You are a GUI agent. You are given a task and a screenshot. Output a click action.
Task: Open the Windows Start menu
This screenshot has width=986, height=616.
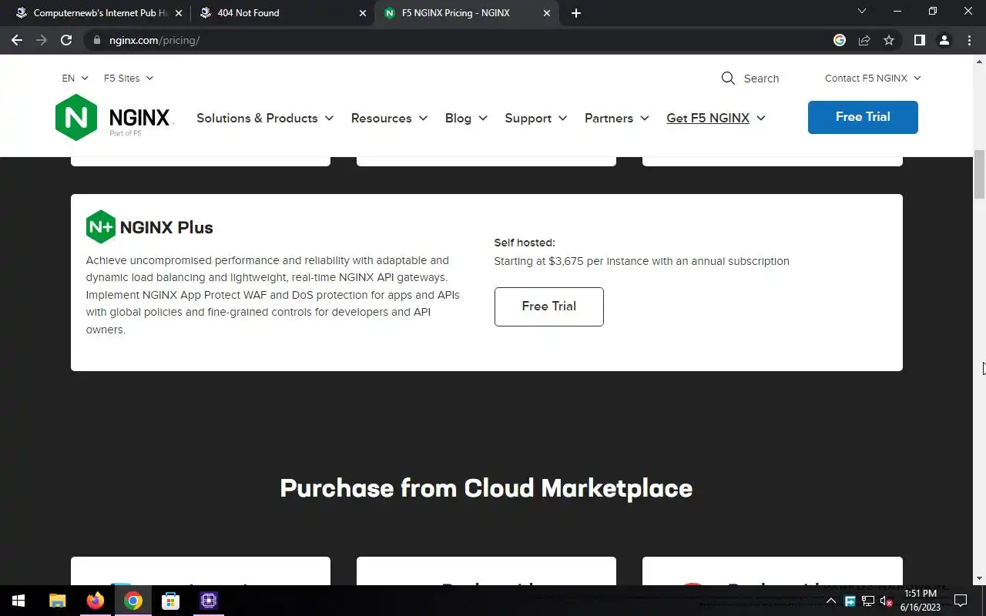[x=18, y=601]
